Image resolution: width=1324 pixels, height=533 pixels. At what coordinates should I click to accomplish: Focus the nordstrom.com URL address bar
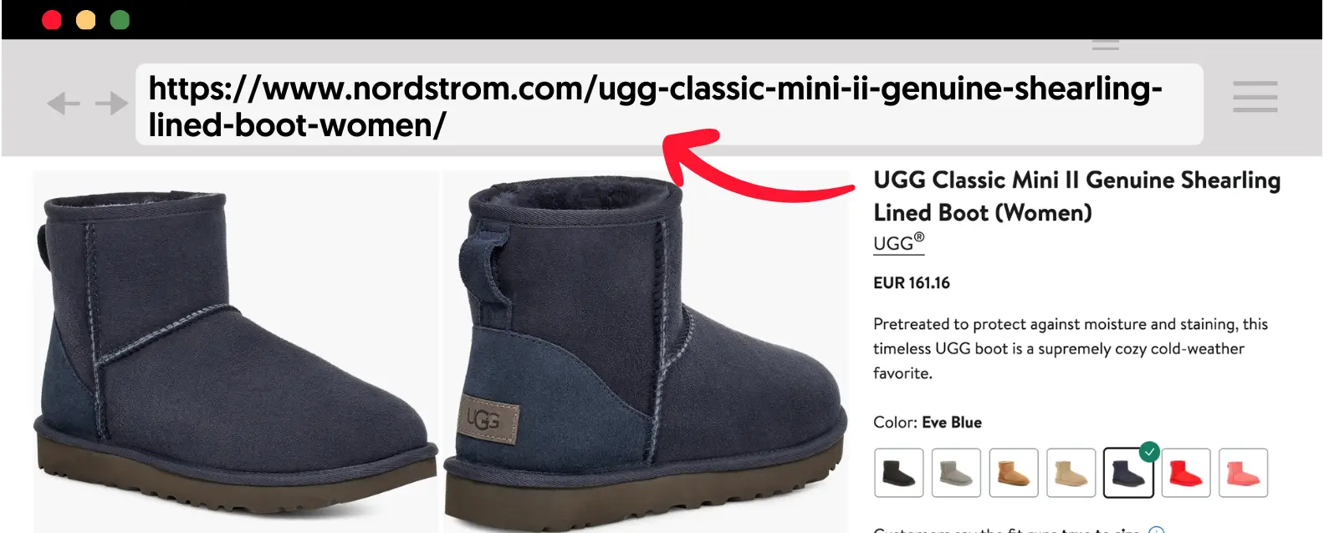coord(669,104)
